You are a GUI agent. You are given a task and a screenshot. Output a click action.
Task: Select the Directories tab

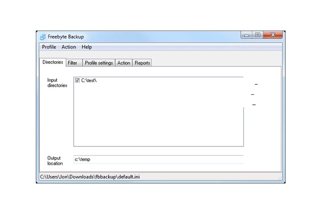click(x=53, y=62)
